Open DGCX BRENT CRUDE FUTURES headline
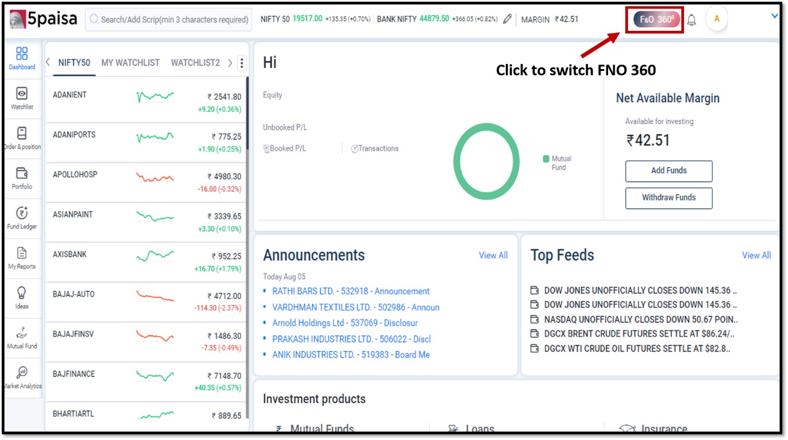 pos(639,334)
